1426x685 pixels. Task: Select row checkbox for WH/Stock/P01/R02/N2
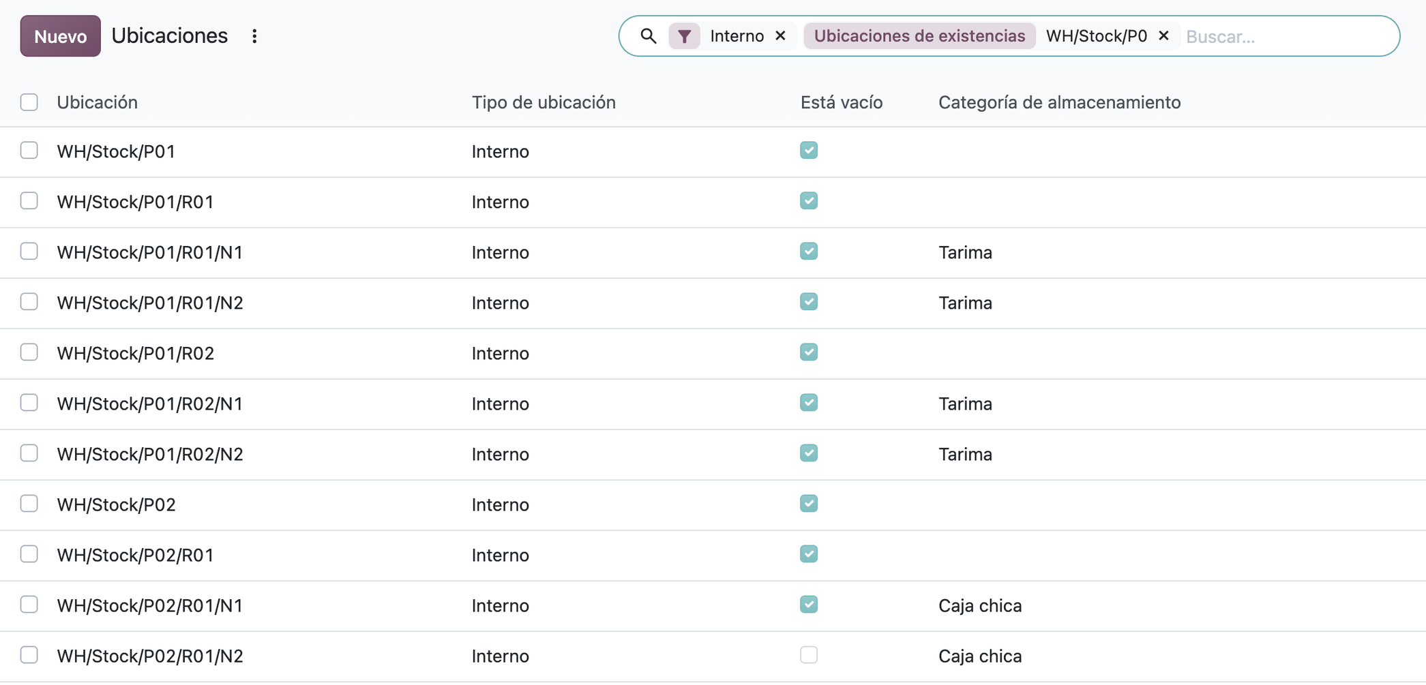point(29,453)
